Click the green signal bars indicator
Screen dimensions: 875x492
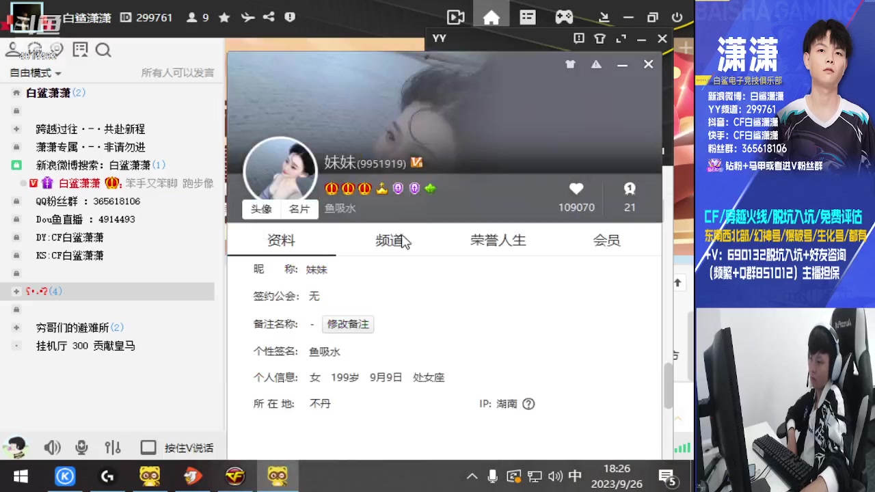[x=682, y=448]
